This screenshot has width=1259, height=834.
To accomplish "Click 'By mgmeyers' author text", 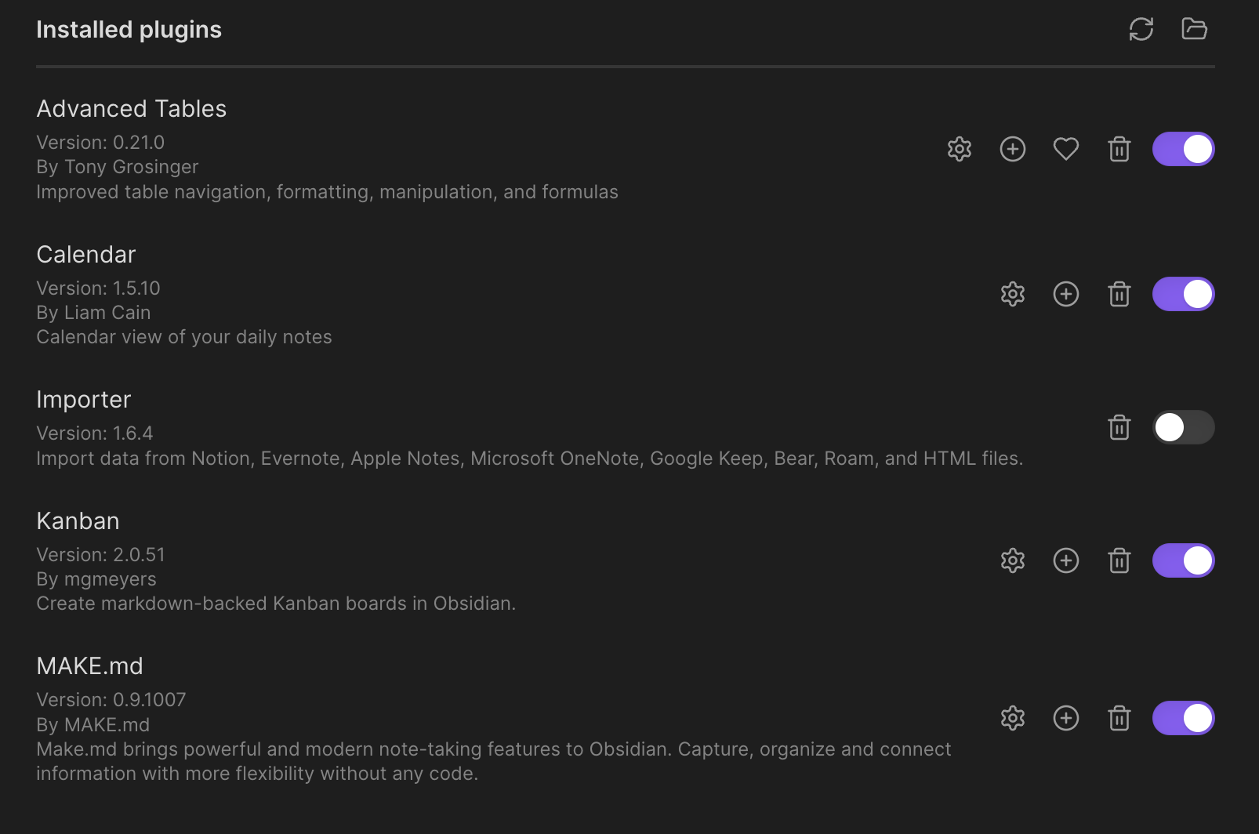I will pos(96,579).
